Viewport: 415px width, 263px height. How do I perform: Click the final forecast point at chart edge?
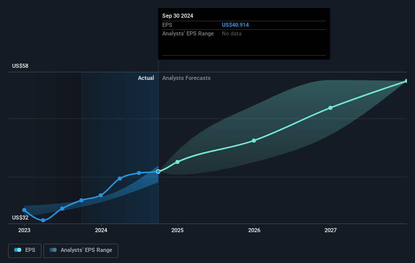[x=406, y=81]
